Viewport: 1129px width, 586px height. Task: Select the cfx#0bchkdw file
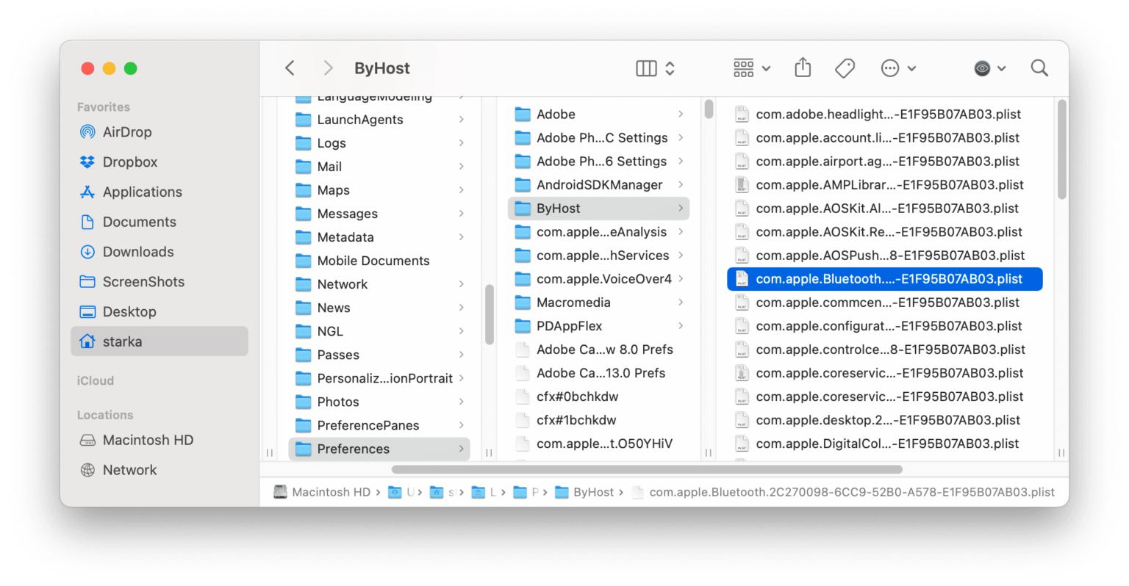pos(599,397)
